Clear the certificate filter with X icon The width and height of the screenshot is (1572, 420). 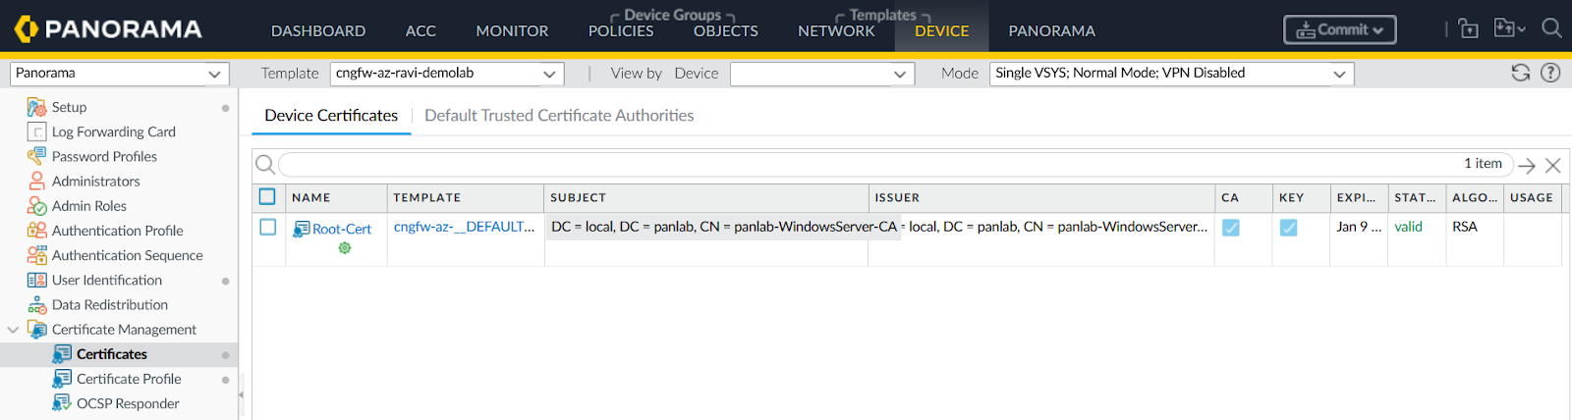click(1552, 165)
